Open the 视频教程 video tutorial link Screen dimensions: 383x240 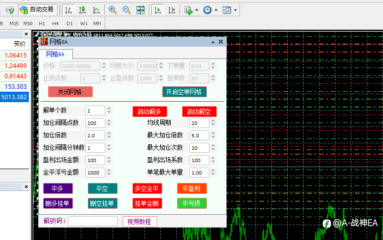(x=139, y=221)
